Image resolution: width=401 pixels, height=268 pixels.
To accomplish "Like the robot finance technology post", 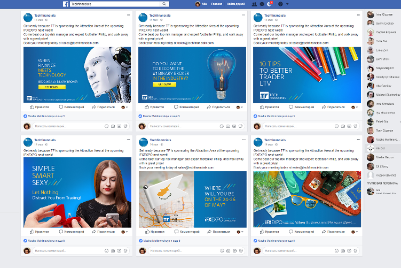I will (x=39, y=107).
